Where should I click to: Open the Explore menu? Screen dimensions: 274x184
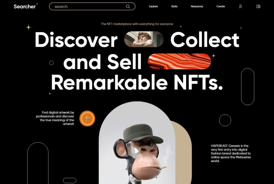click(153, 6)
